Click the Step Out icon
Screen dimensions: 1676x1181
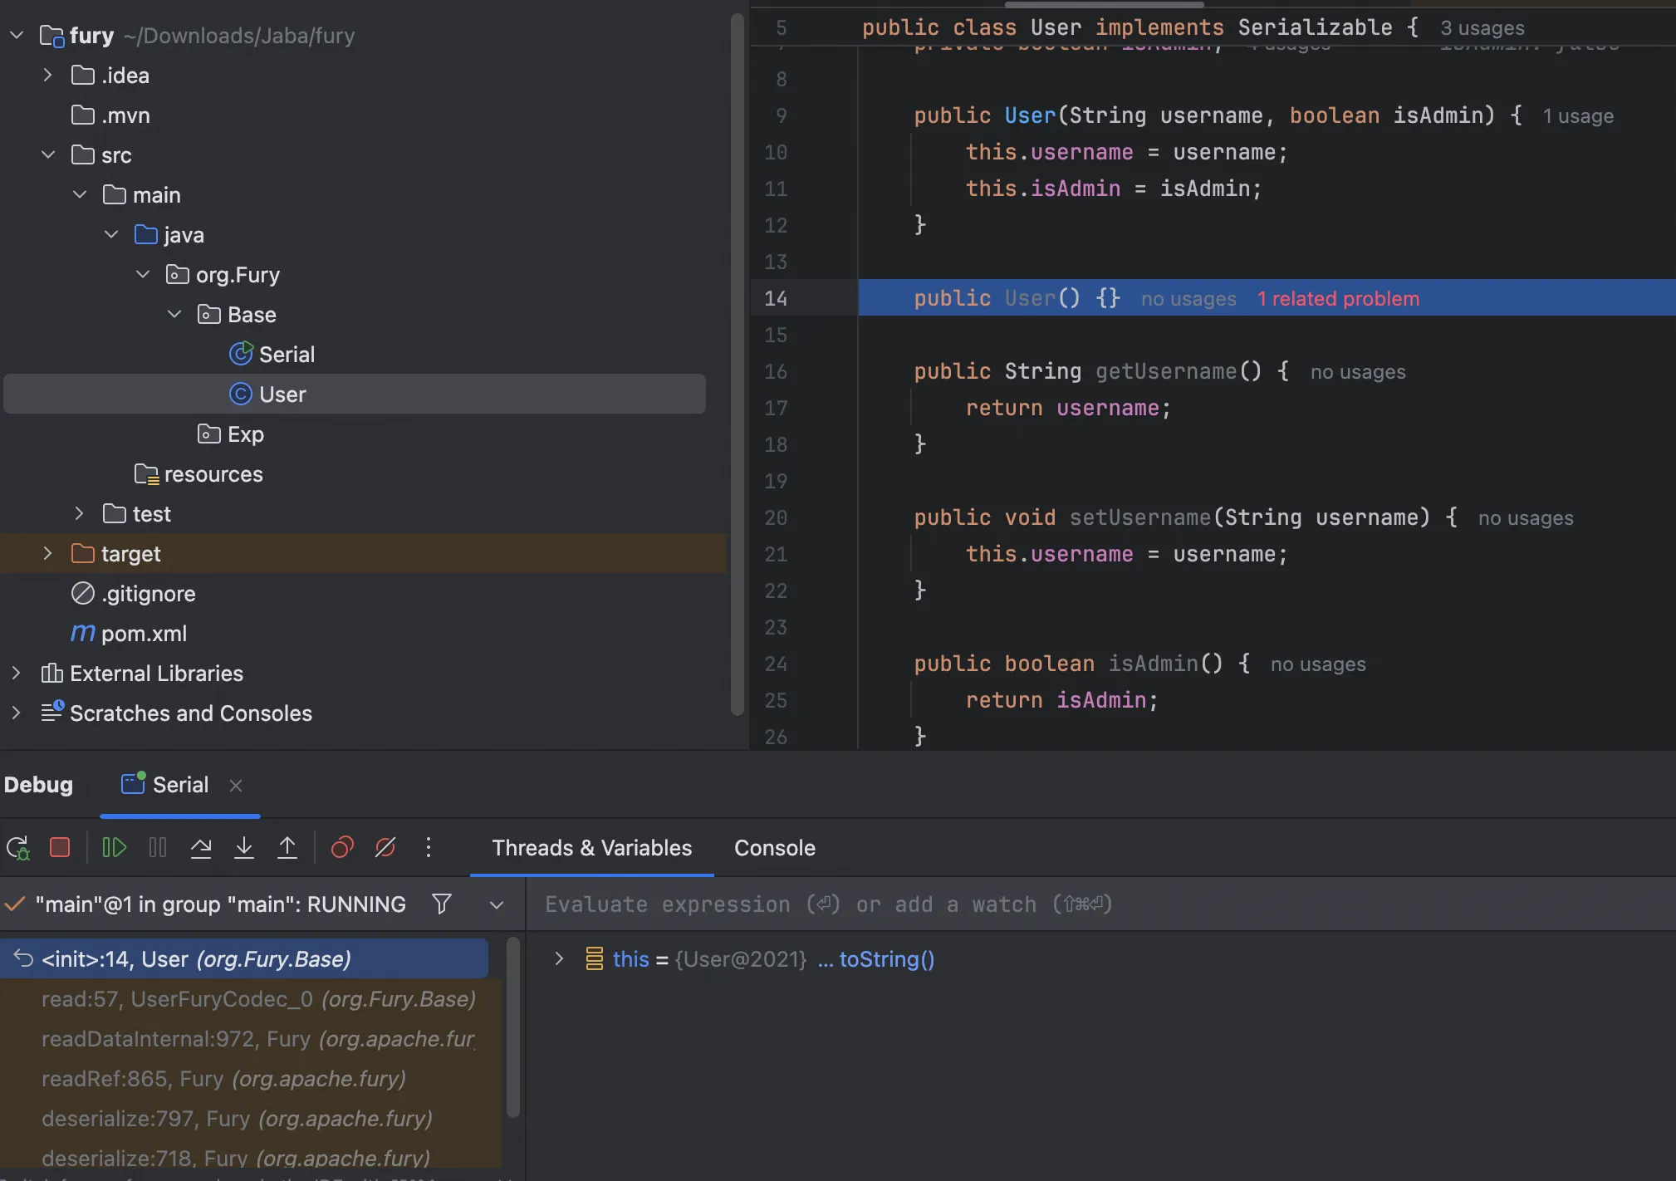click(x=287, y=848)
